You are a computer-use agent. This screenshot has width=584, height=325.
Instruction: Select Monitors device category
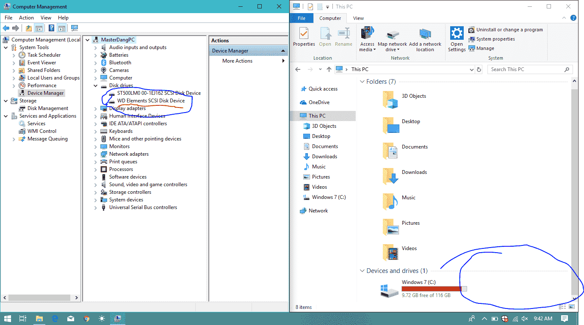coord(119,146)
